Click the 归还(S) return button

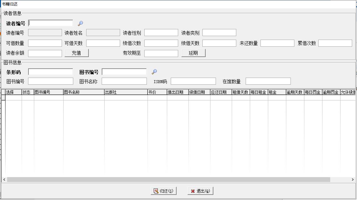point(163,191)
